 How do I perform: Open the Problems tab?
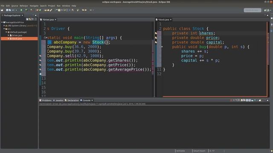(x=46, y=100)
